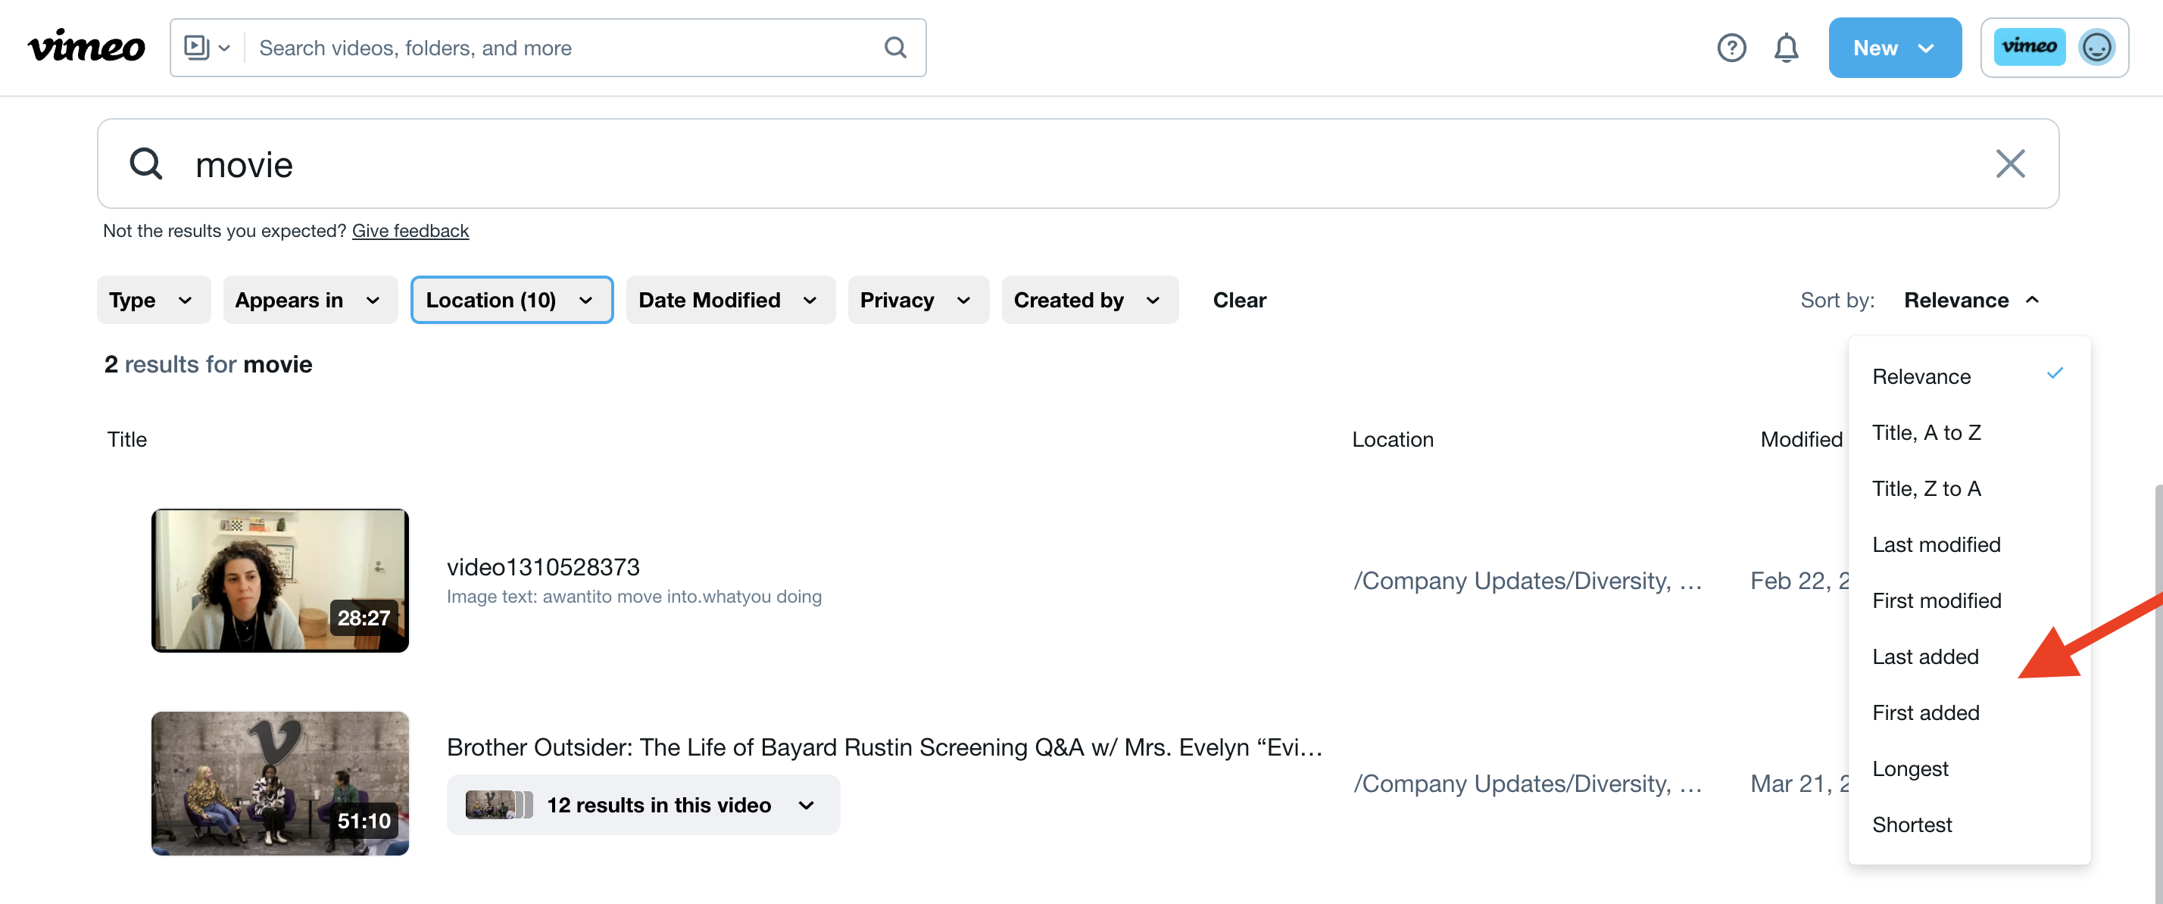Choose Last added sort option
This screenshot has height=904, width=2163.
click(x=1924, y=656)
